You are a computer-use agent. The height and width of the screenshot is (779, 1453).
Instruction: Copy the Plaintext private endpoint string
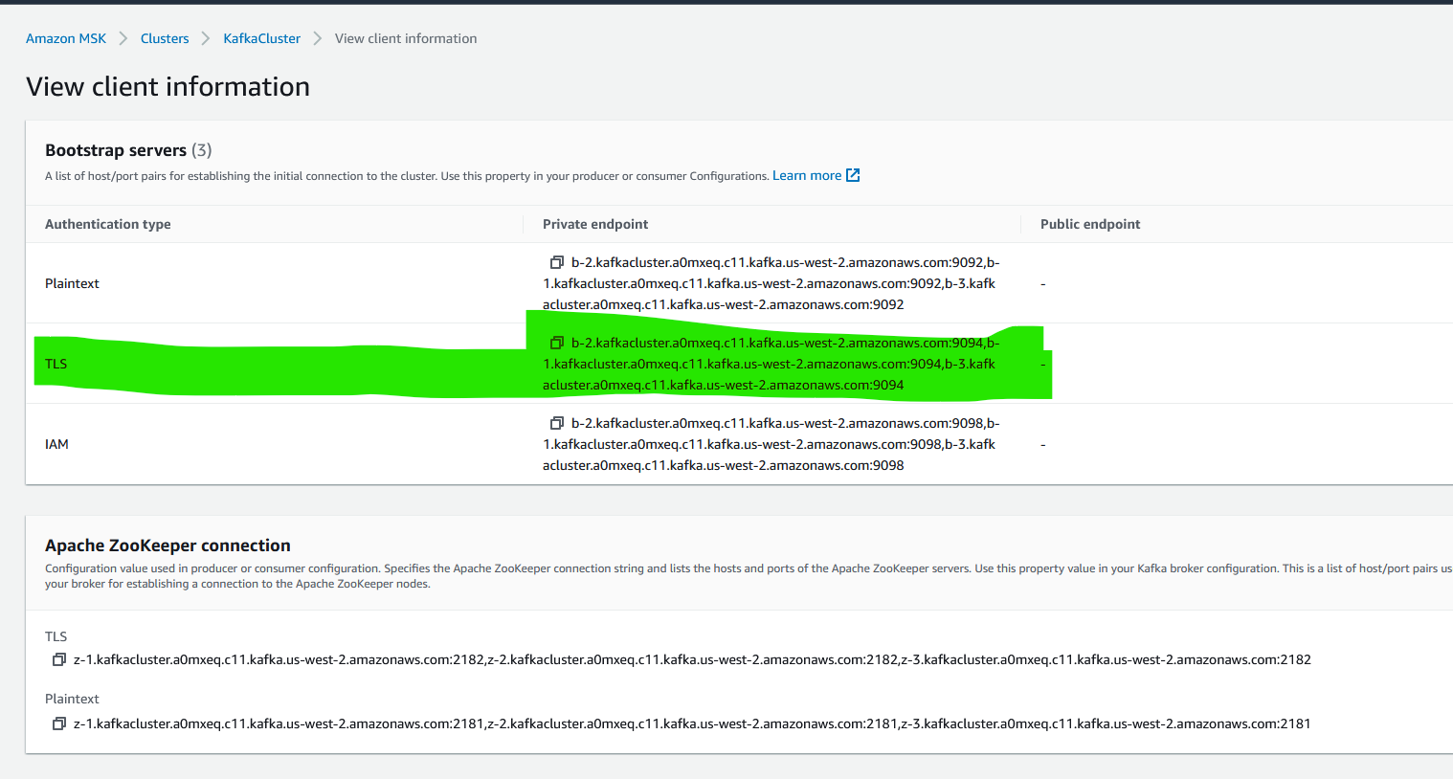click(557, 262)
